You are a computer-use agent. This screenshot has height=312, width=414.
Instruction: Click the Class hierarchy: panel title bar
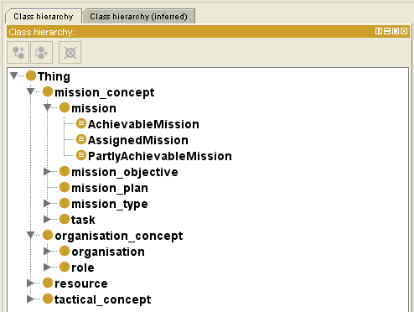(x=208, y=32)
